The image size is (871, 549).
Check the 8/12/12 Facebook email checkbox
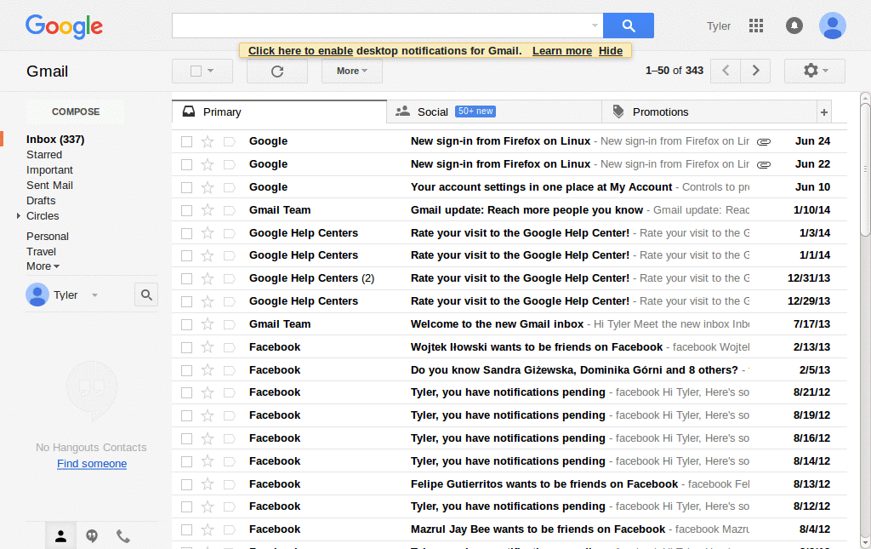tap(186, 506)
